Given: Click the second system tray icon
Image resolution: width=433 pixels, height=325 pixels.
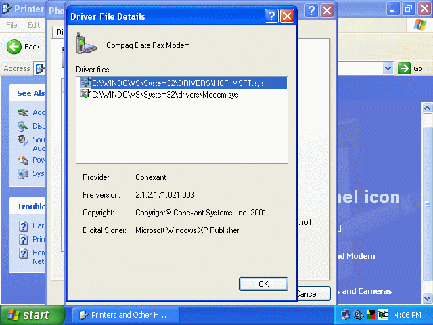Looking at the screenshot, I should (x=359, y=314).
